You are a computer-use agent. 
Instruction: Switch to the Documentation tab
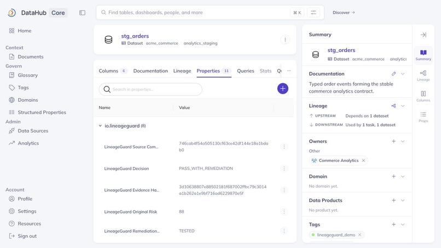point(150,71)
